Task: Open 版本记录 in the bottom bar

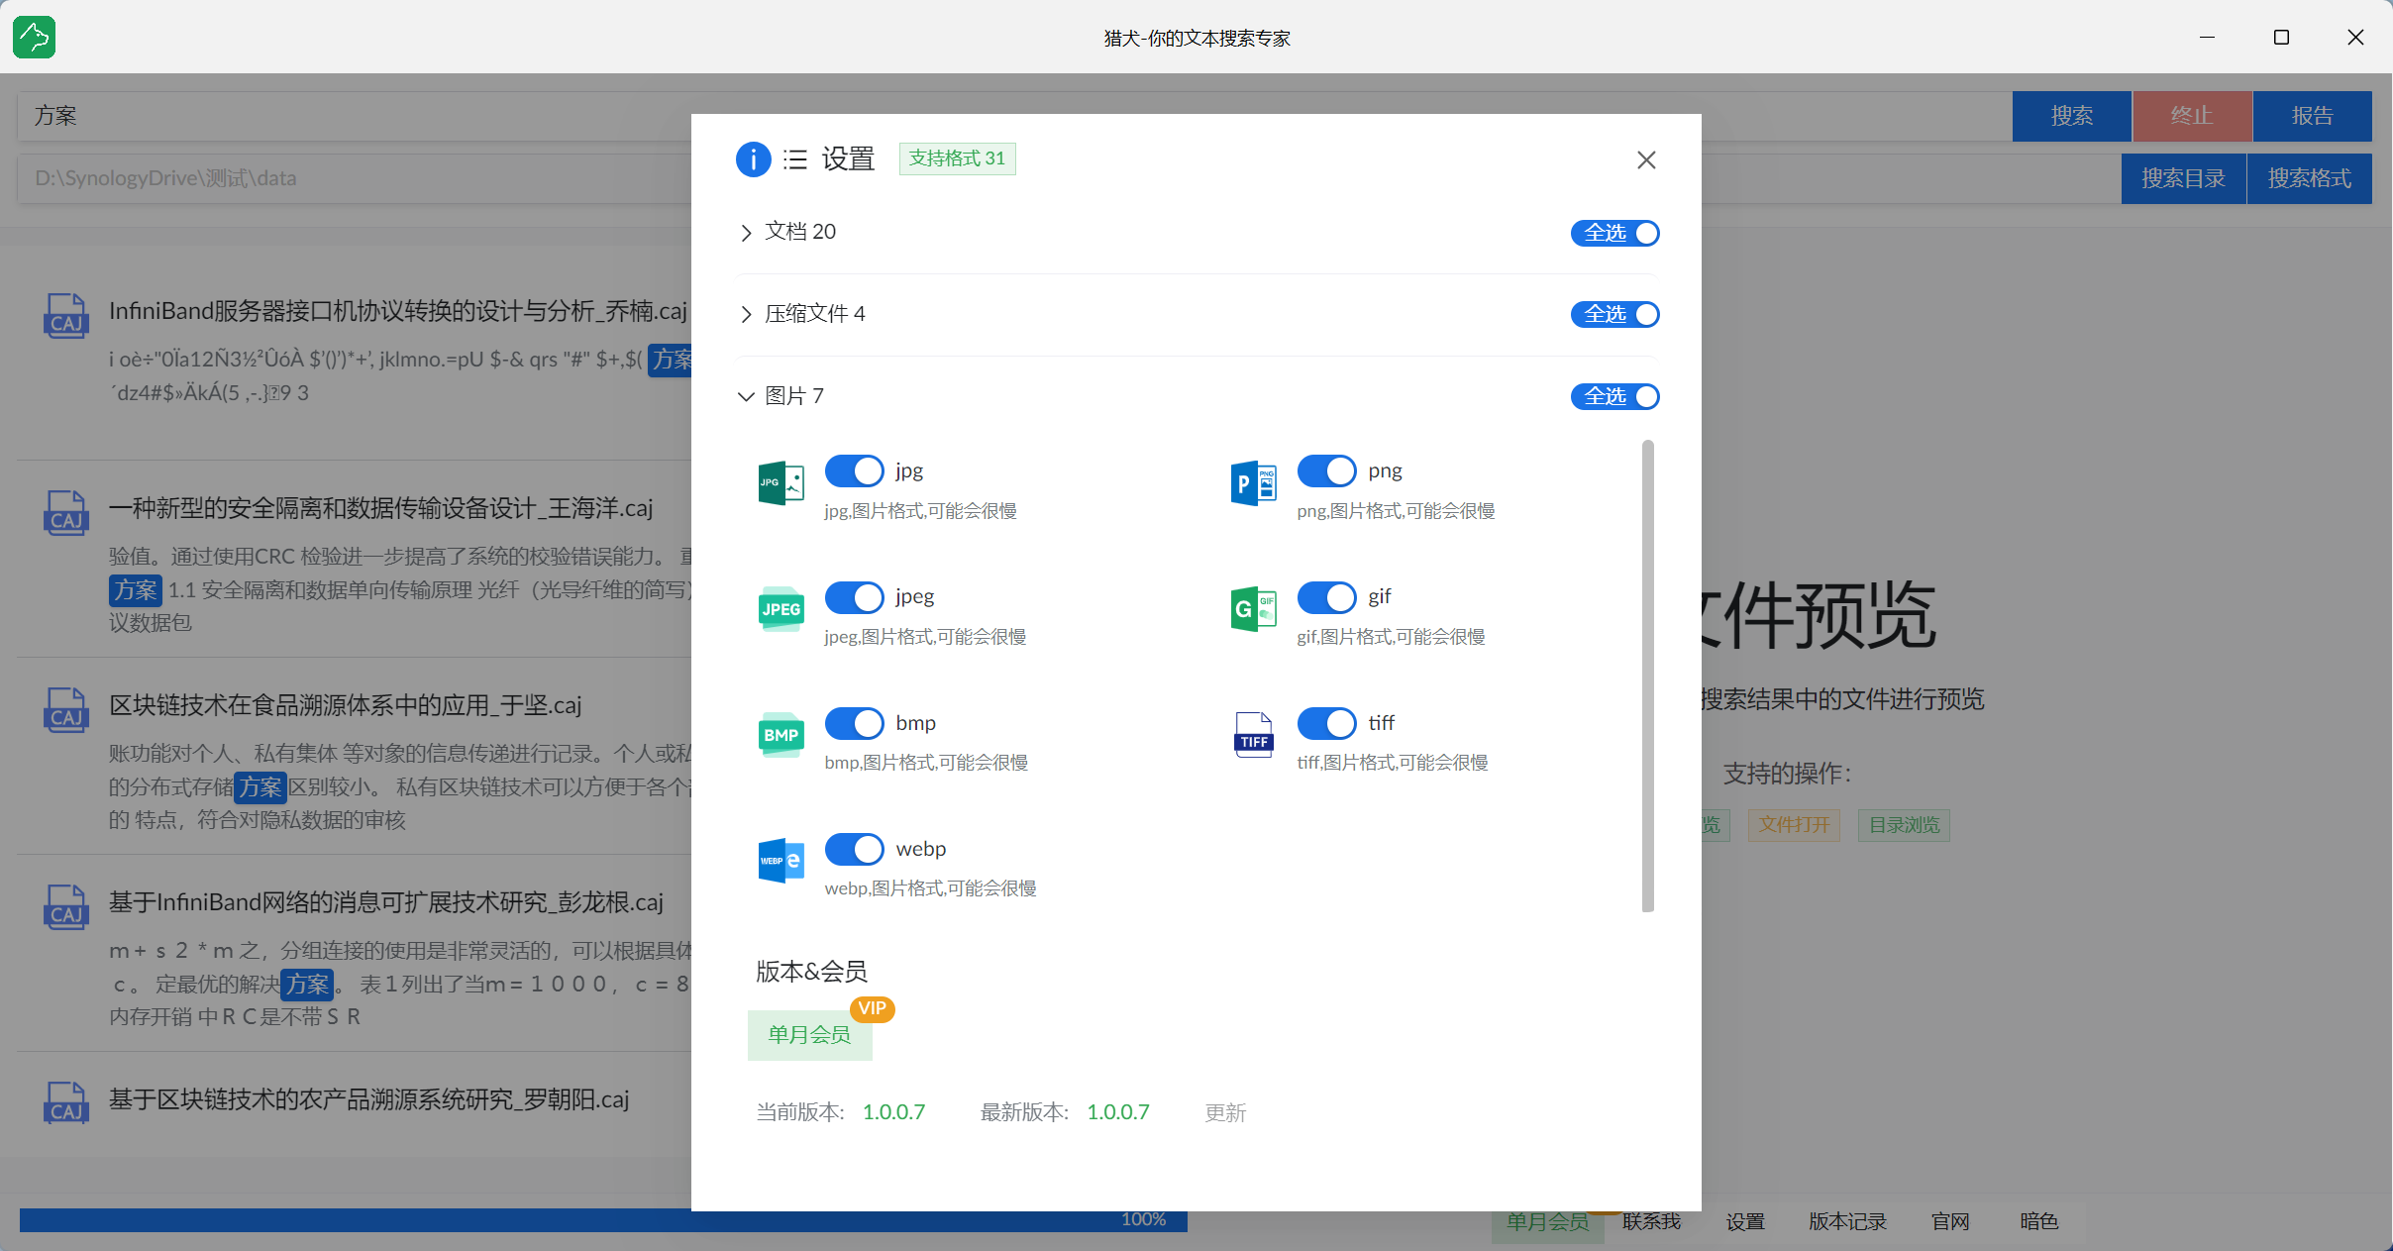Action: pos(1847,1221)
